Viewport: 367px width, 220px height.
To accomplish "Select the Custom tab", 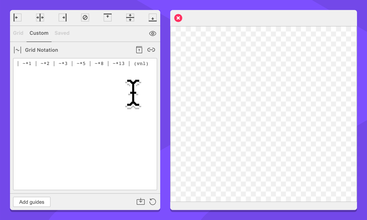I will pyautogui.click(x=39, y=33).
